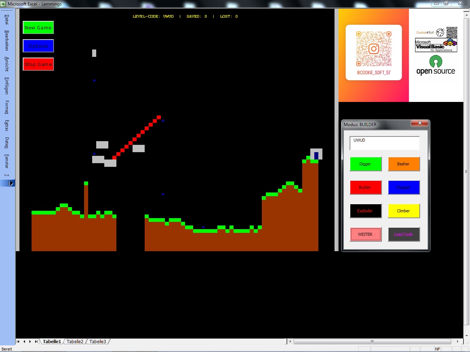Open the Format menu
Image resolution: width=470 pixels, height=352 pixels.
[x=7, y=107]
